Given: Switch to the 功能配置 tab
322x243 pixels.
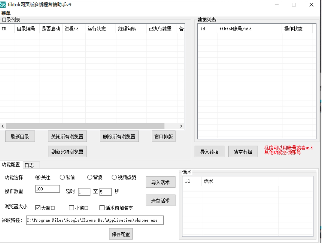Looking at the screenshot, I should (11, 165).
